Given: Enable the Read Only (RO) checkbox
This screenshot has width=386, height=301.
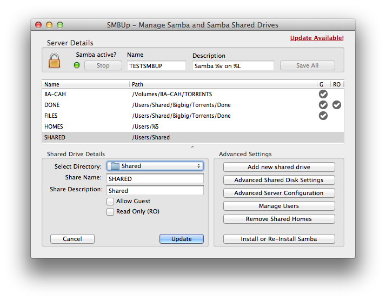Looking at the screenshot, I should [x=110, y=212].
